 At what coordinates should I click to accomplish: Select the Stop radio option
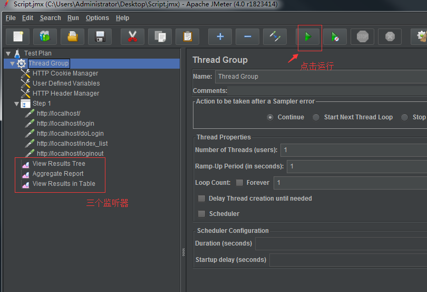(405, 117)
